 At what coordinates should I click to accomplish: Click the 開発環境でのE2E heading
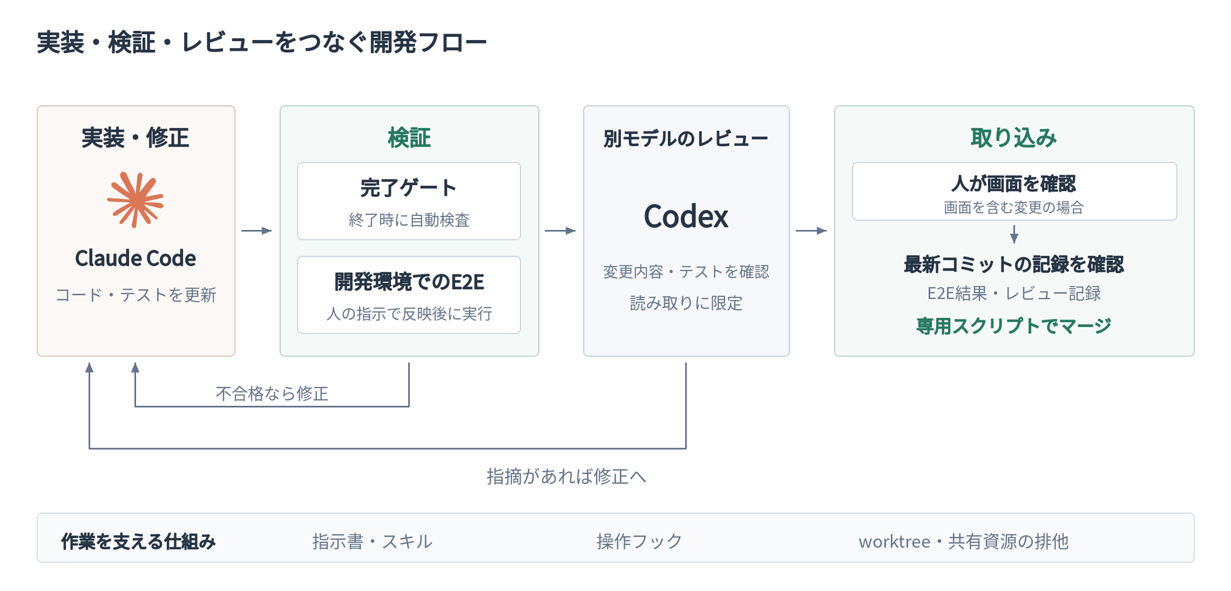pos(409,282)
